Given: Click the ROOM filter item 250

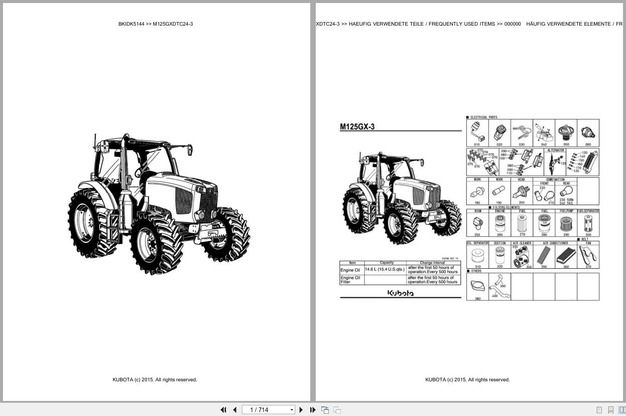Looking at the screenshot, I should [x=477, y=223].
